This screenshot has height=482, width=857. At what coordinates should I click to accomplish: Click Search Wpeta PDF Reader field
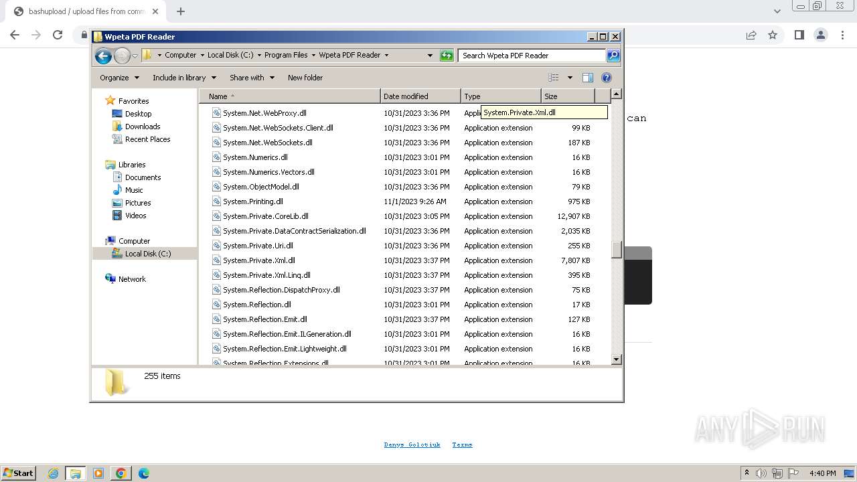tap(532, 56)
